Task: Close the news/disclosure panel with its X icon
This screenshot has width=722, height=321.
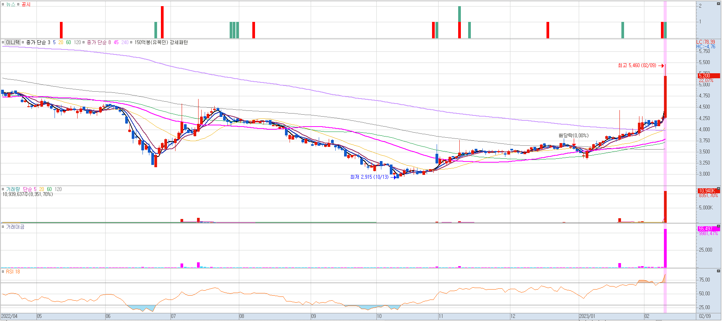Action: tap(718, 3)
